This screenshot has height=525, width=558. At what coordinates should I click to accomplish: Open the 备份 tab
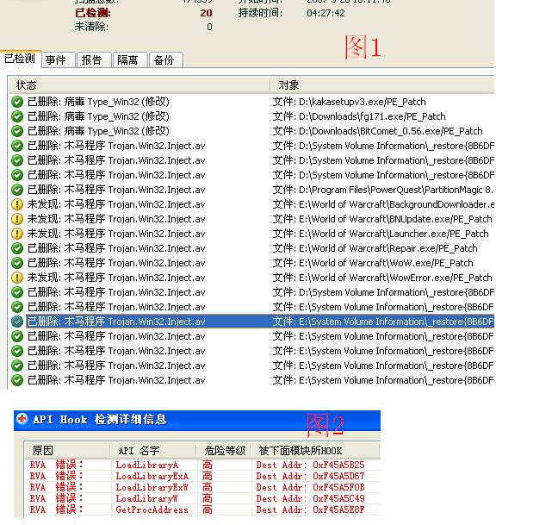[166, 59]
